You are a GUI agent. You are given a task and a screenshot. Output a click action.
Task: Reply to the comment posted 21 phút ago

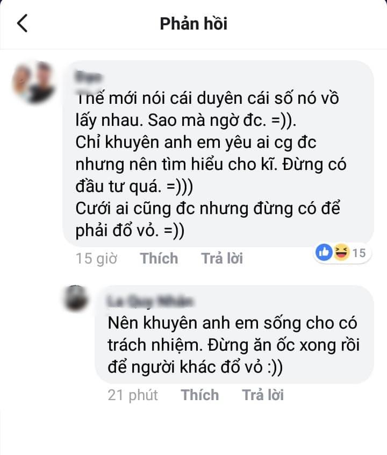(263, 395)
